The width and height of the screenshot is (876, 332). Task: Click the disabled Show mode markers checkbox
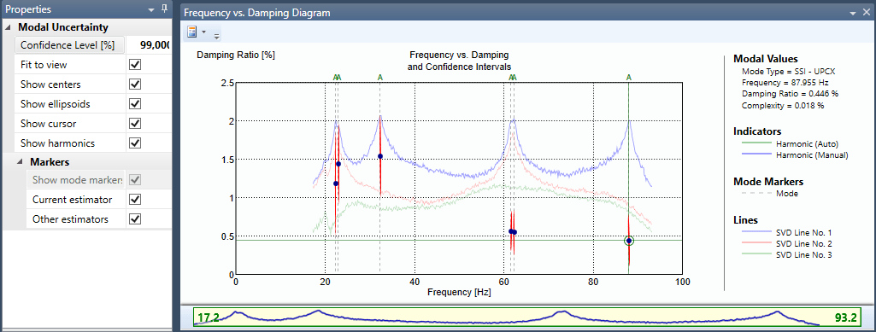(135, 180)
